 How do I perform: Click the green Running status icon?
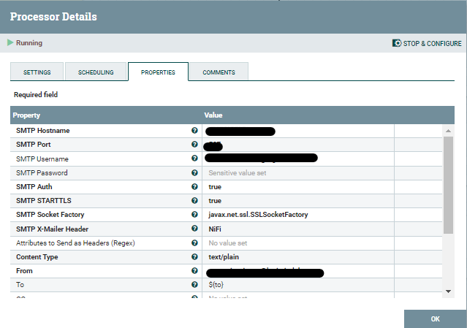click(10, 42)
